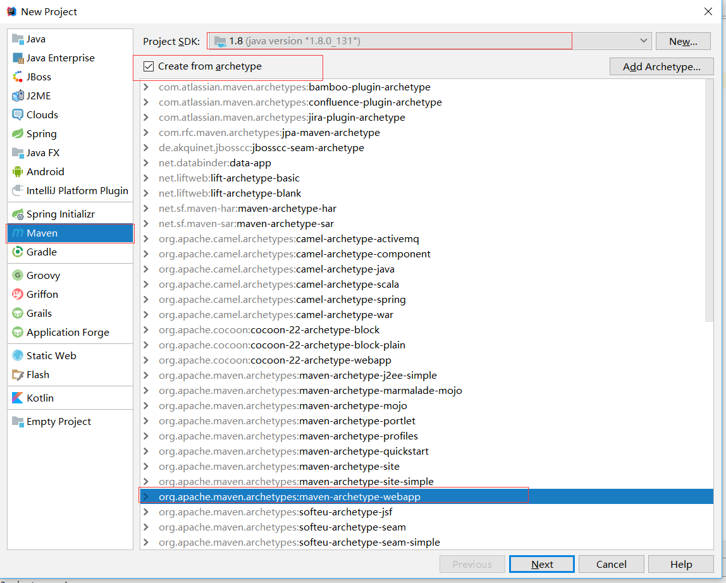Open the Project SDK dropdown arrow
This screenshot has height=583, width=726.
coord(644,40)
